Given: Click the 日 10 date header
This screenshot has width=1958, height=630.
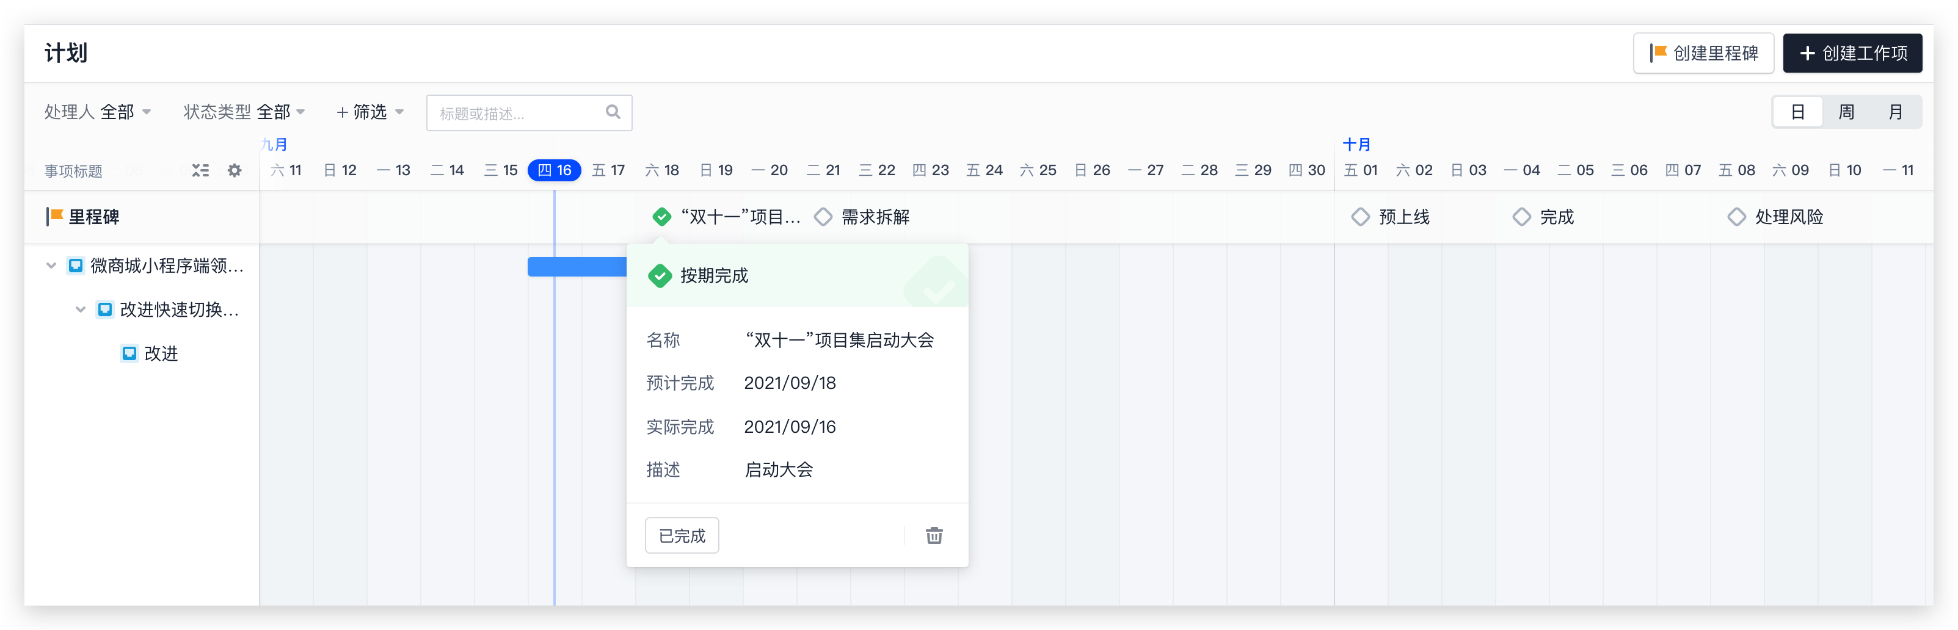Looking at the screenshot, I should tap(1844, 170).
